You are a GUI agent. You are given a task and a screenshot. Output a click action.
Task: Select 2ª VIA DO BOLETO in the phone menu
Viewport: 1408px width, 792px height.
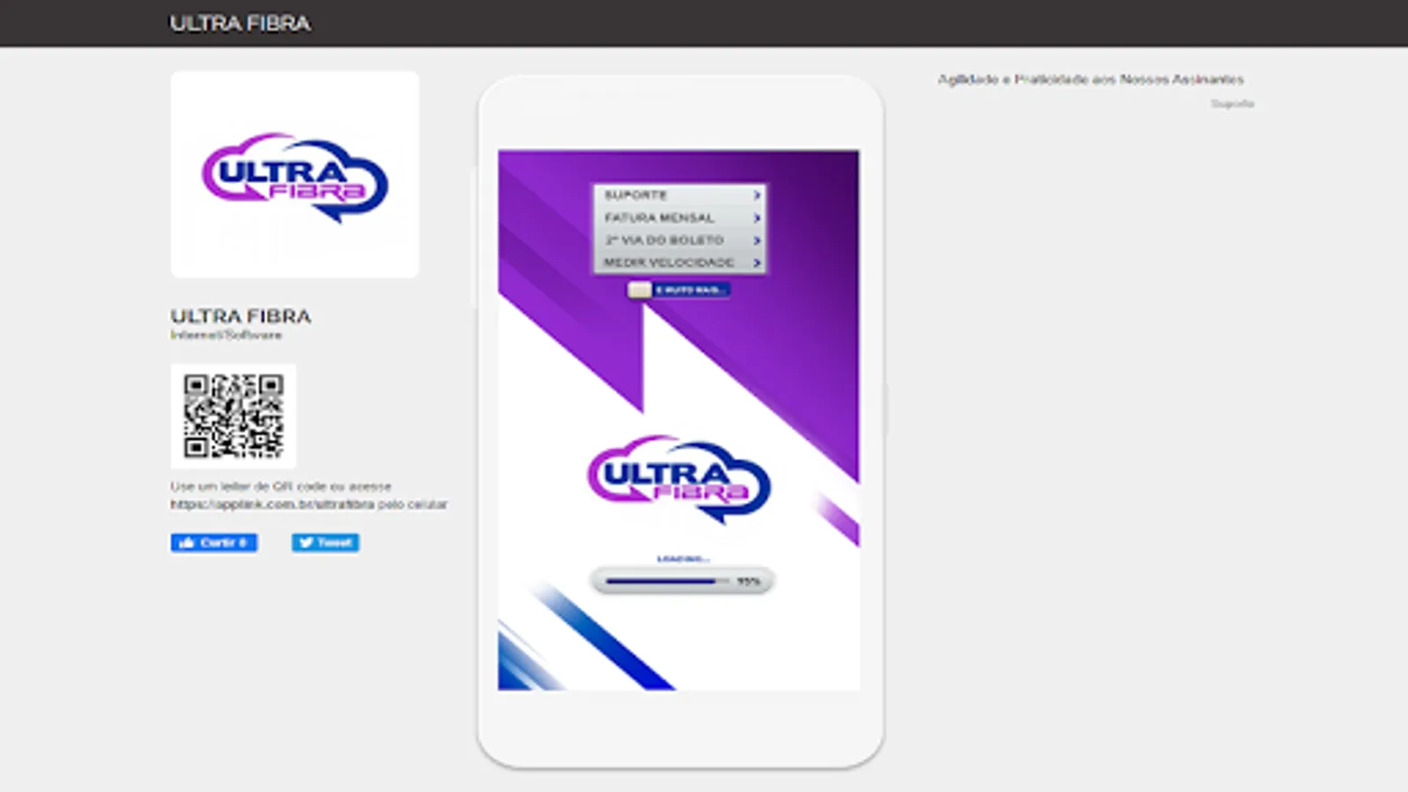pos(679,240)
